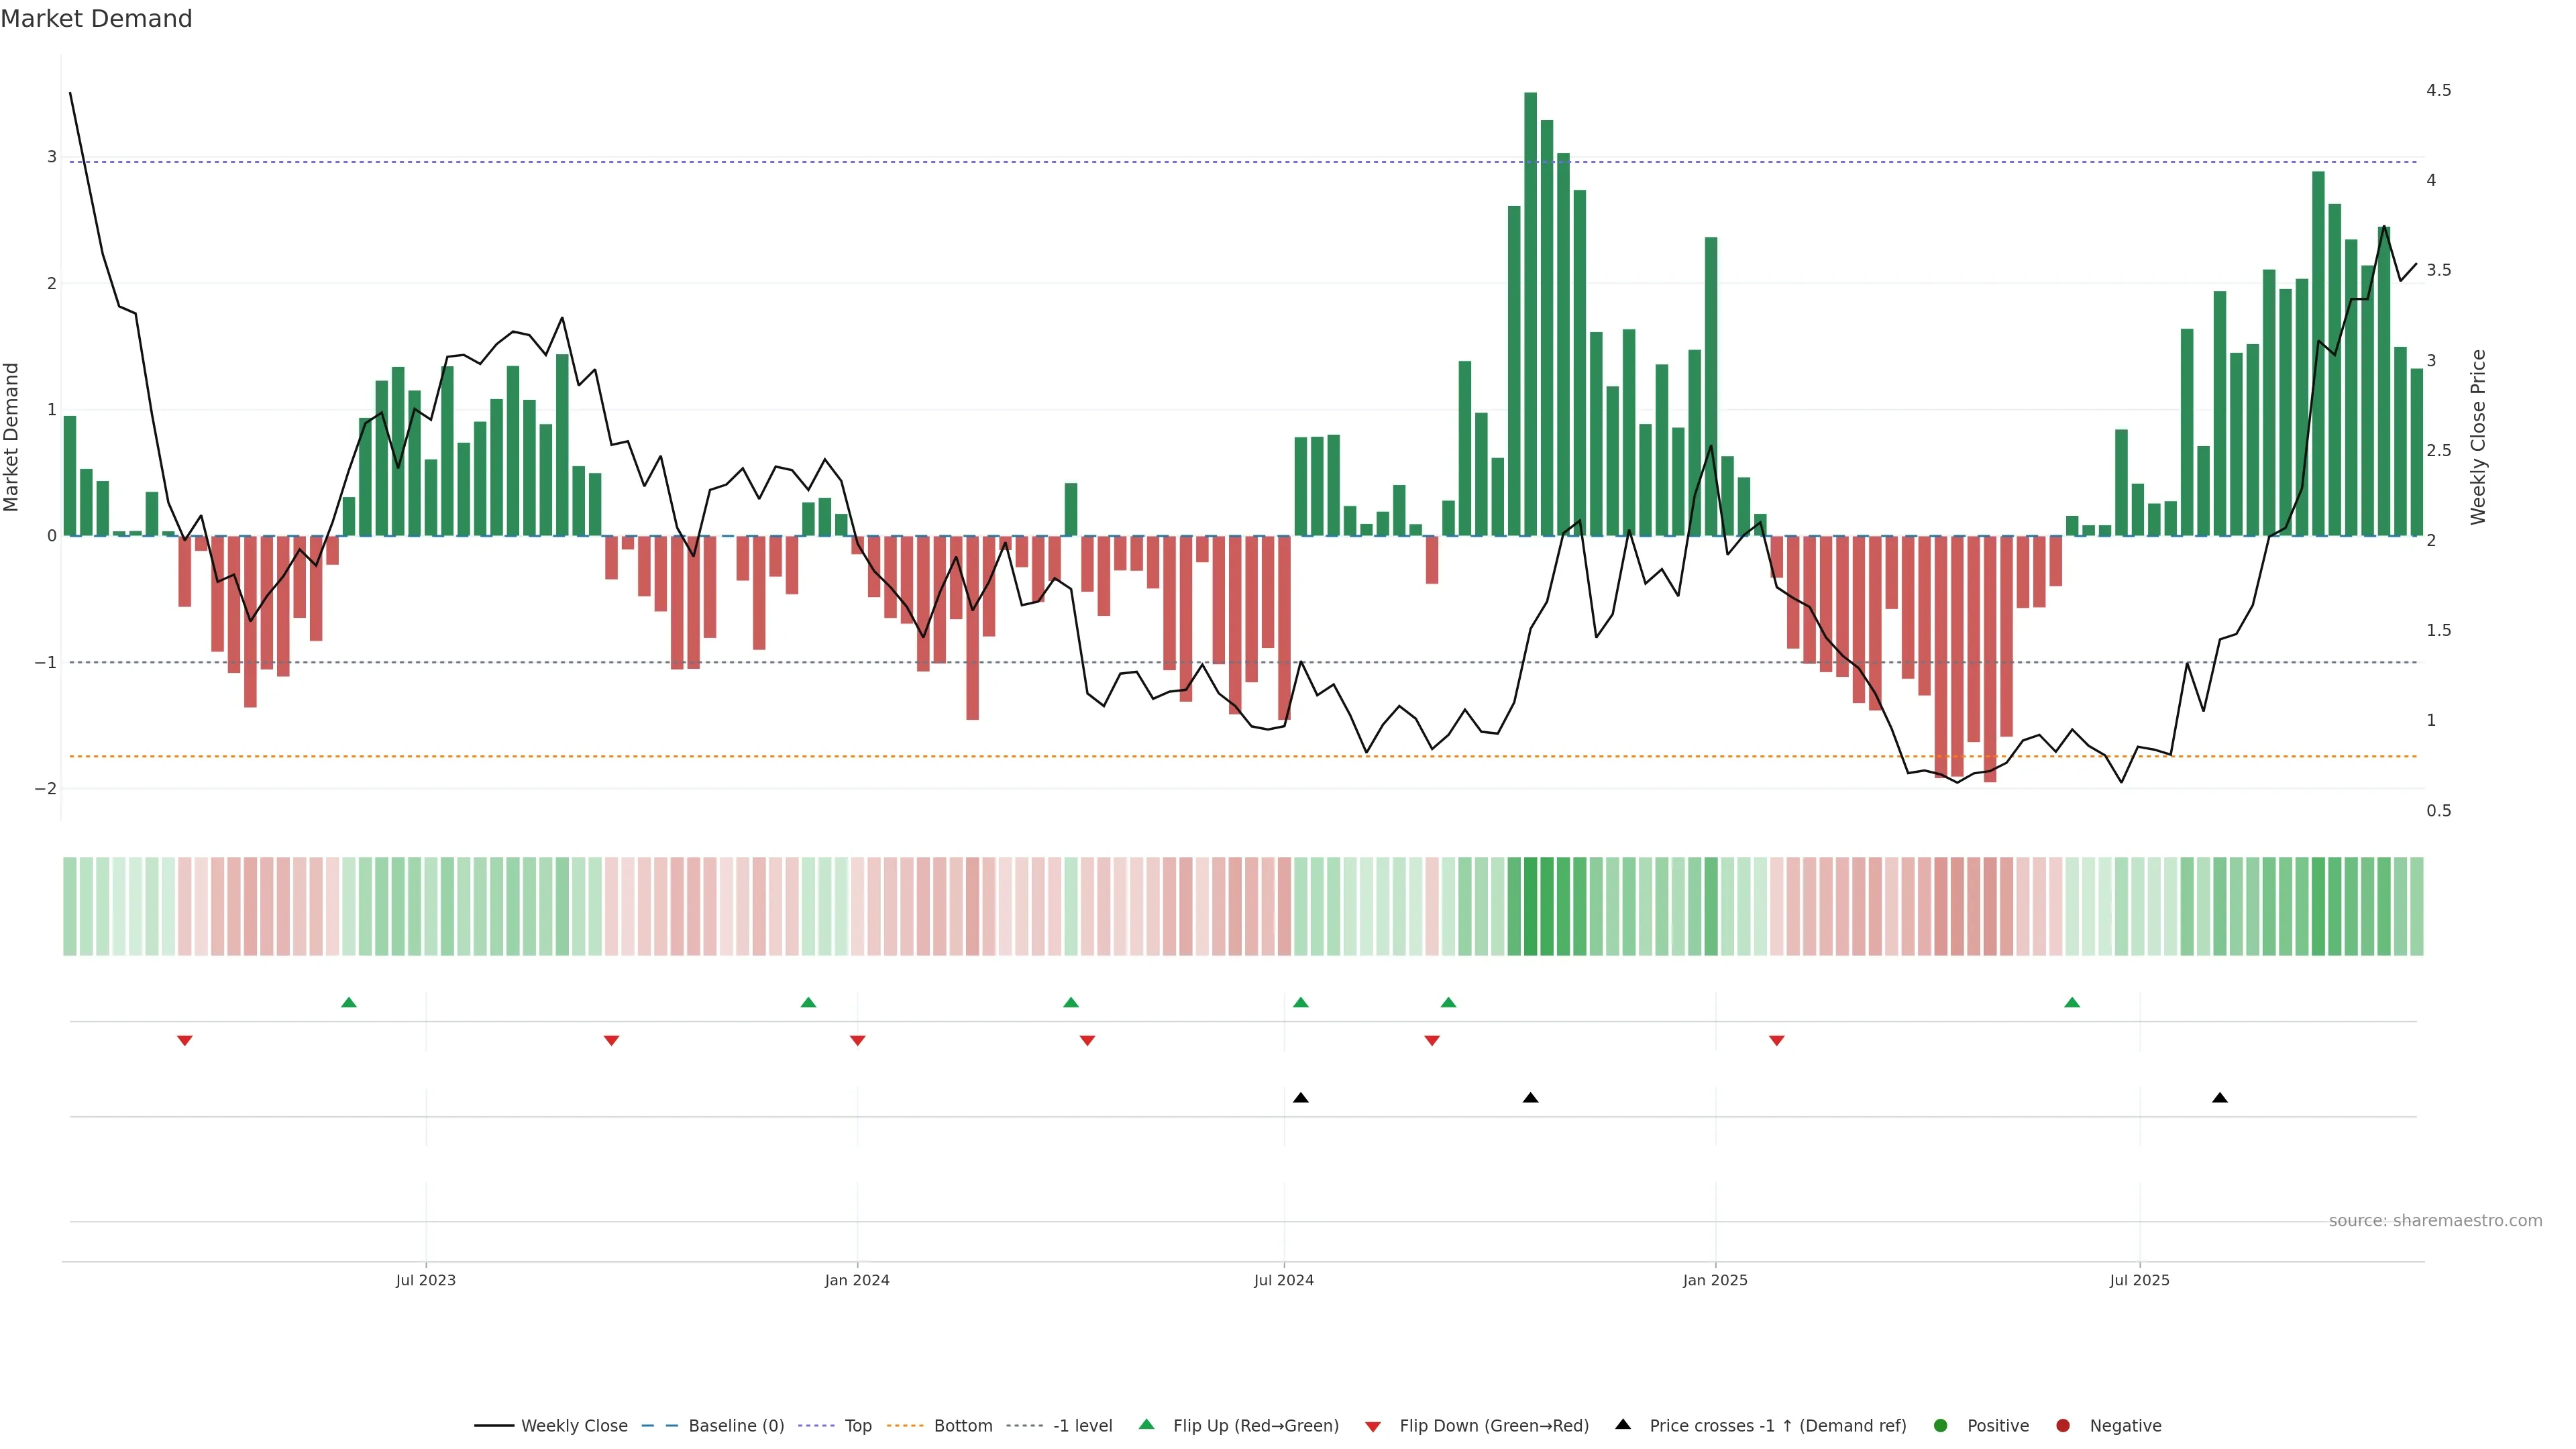
Task: Click the green Flip Up legend triangle
Action: point(1146,1425)
